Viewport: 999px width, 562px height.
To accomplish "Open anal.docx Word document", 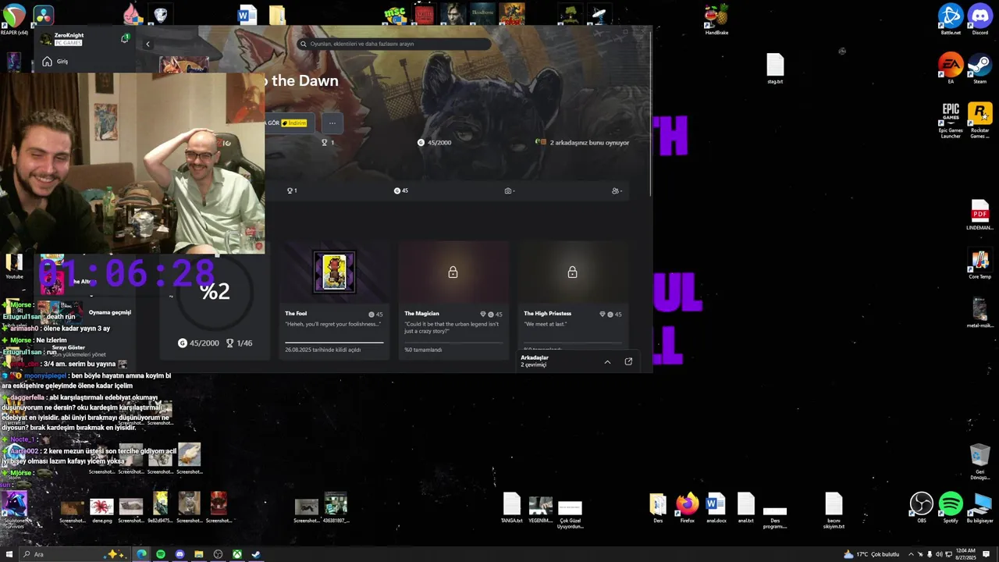I will click(716, 507).
